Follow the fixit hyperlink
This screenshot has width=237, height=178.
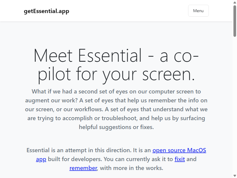(x=180, y=159)
